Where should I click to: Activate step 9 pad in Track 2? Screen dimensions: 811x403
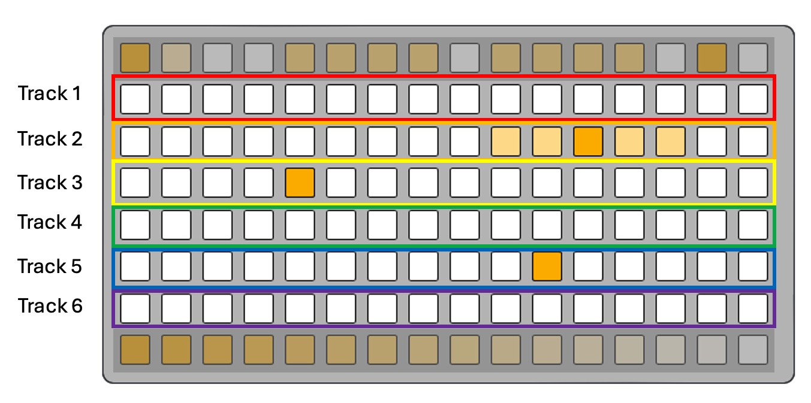click(x=465, y=141)
